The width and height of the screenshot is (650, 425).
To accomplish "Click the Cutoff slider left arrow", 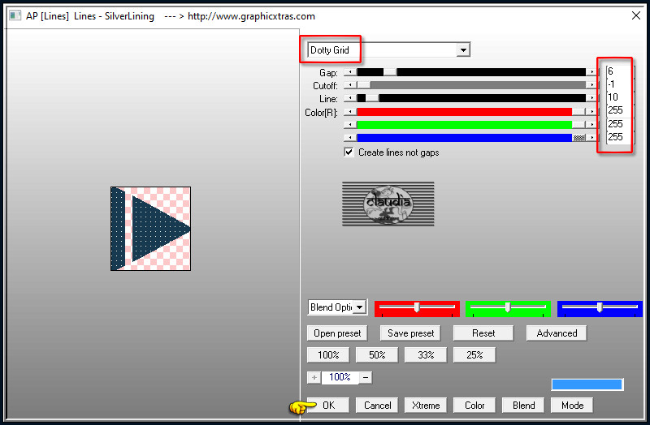I will (x=350, y=85).
